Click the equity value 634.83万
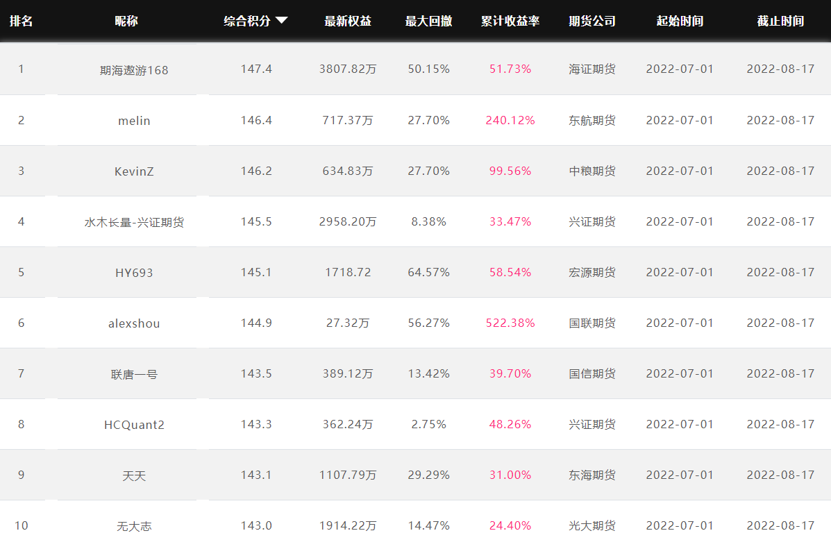Screen dimensions: 831x549 (348, 171)
